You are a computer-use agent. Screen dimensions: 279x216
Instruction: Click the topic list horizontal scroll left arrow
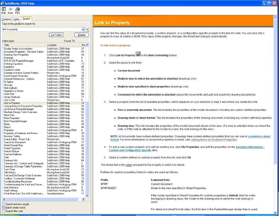(x=4, y=199)
